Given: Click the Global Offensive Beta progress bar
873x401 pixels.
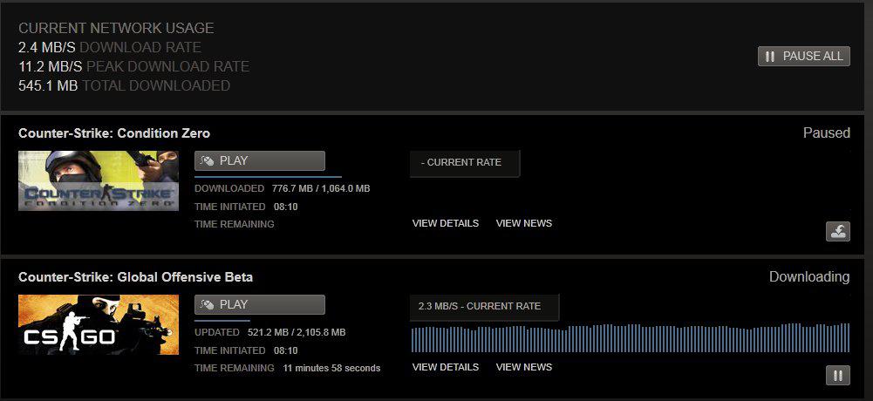Looking at the screenshot, I should coord(222,320).
